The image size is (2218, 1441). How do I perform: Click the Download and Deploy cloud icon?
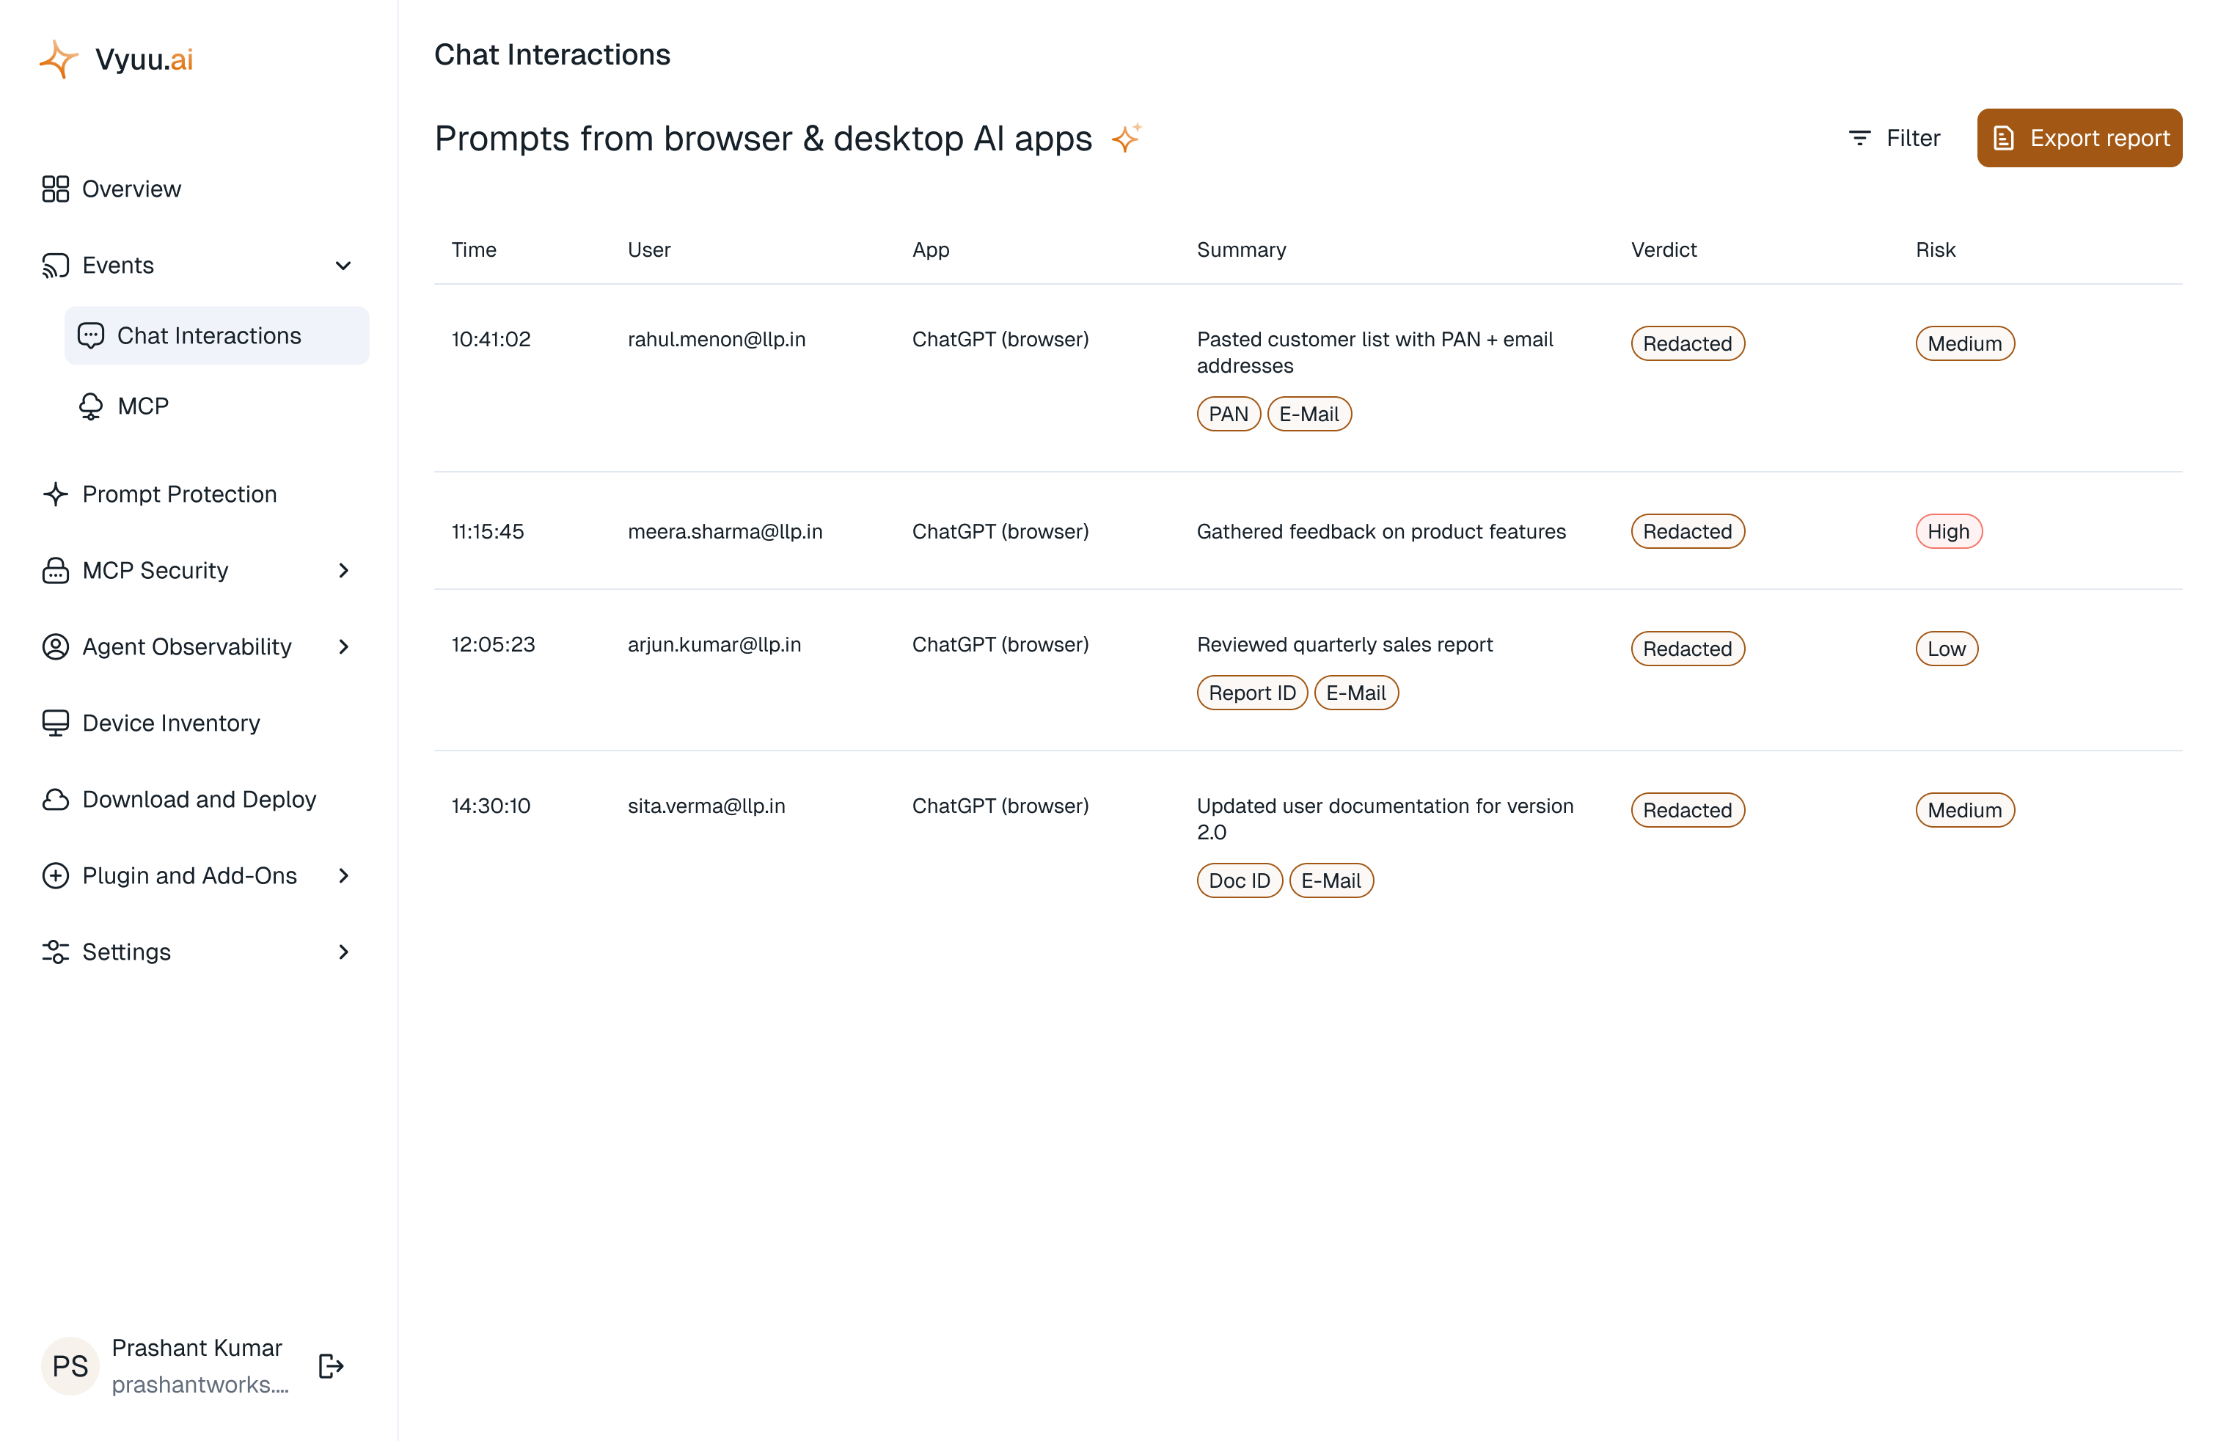(x=55, y=800)
